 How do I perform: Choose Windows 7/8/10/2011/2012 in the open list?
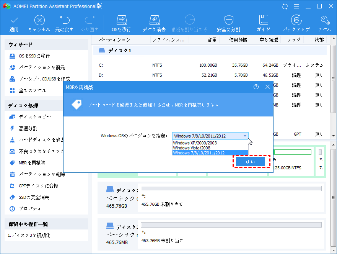[210, 153]
